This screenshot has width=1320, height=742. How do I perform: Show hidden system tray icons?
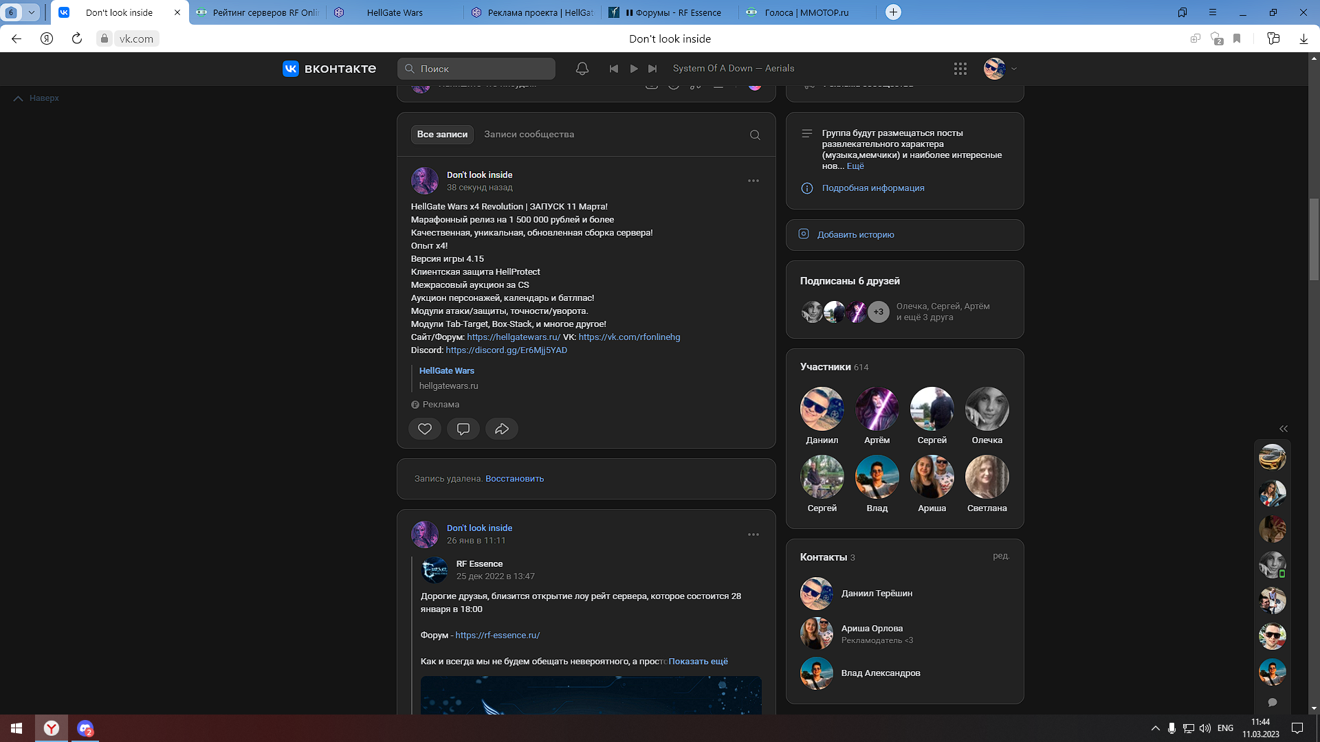coord(1156,728)
